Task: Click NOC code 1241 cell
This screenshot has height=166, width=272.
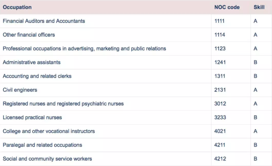Action: (x=220, y=62)
